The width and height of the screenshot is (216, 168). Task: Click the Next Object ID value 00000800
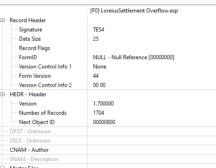tap(104, 122)
